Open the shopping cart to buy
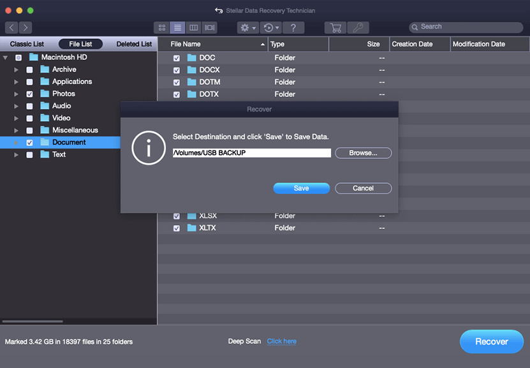Screen dimensions: 530x368 335,27
